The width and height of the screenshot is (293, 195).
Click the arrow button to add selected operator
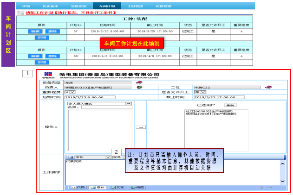click(140, 127)
